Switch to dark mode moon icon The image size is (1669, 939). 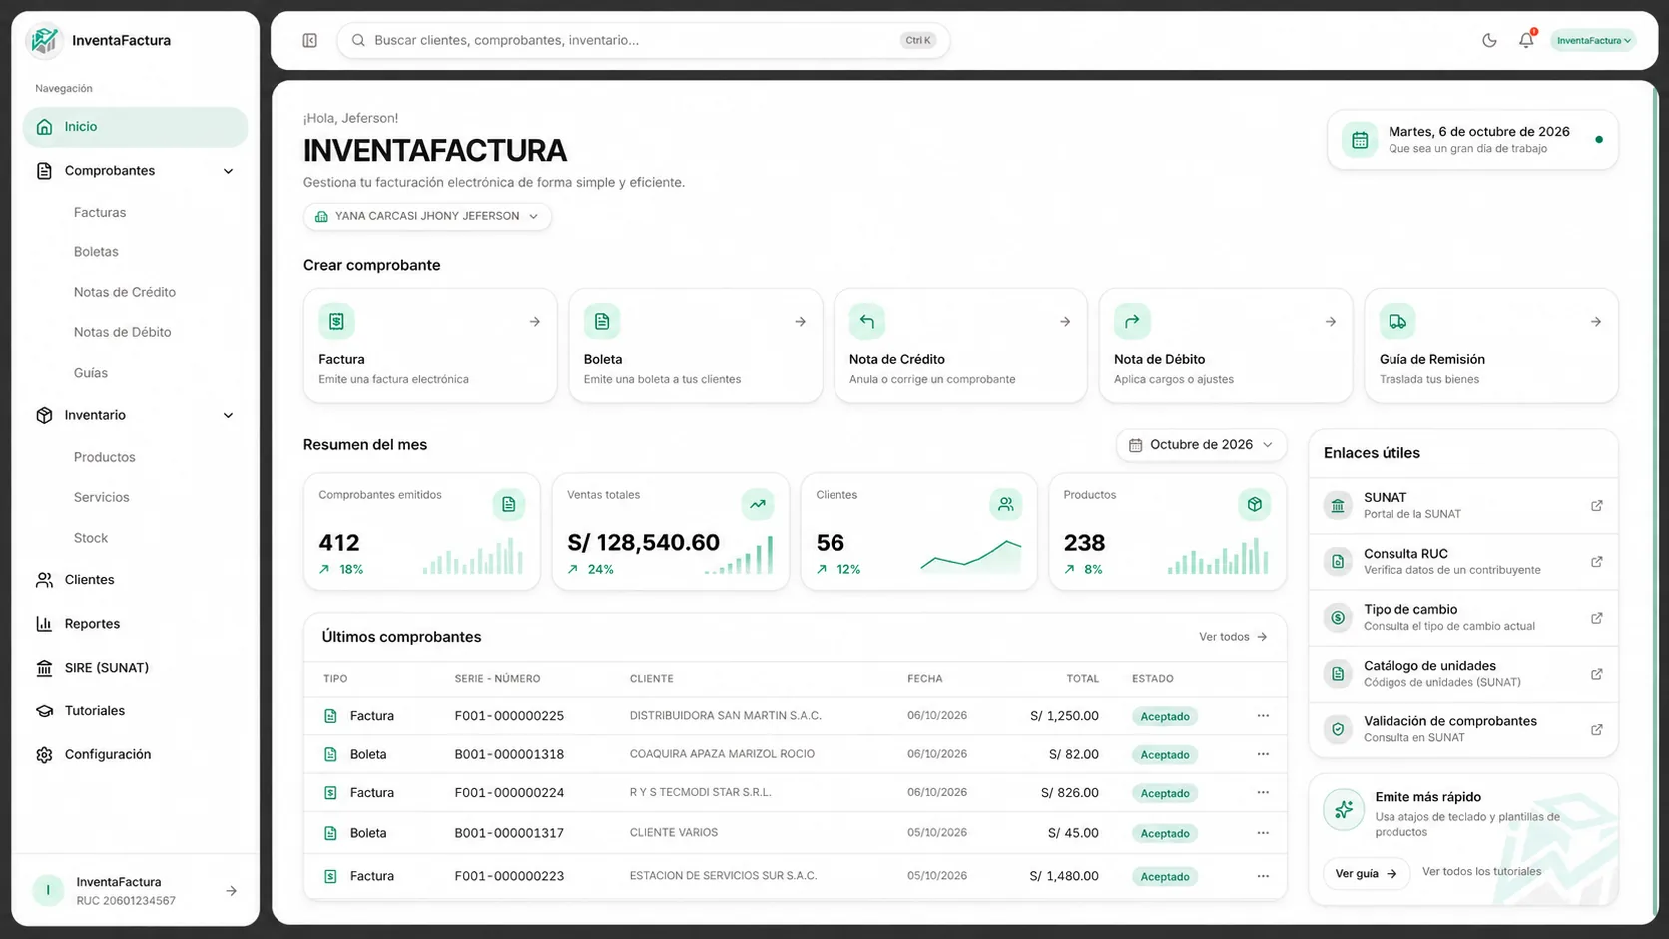(1489, 40)
